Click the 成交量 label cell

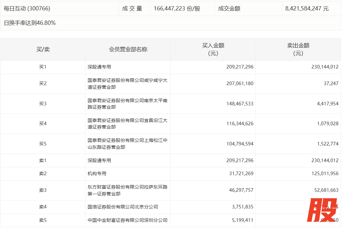[132, 8]
